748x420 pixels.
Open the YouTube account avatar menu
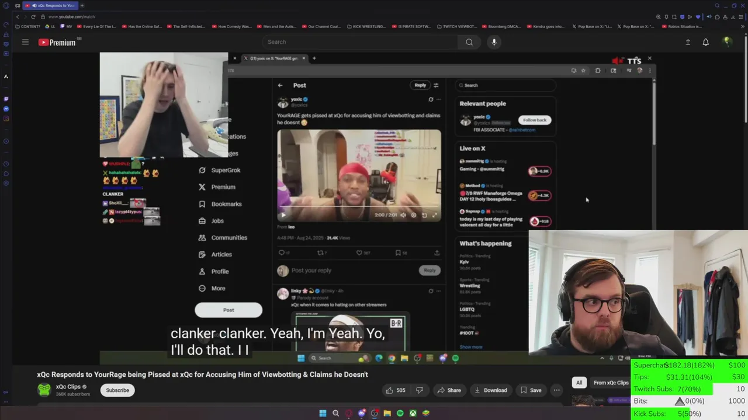coord(727,41)
